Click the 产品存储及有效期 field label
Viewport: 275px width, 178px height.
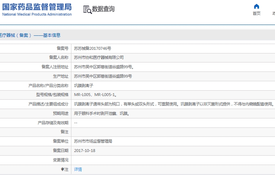(x=53, y=123)
